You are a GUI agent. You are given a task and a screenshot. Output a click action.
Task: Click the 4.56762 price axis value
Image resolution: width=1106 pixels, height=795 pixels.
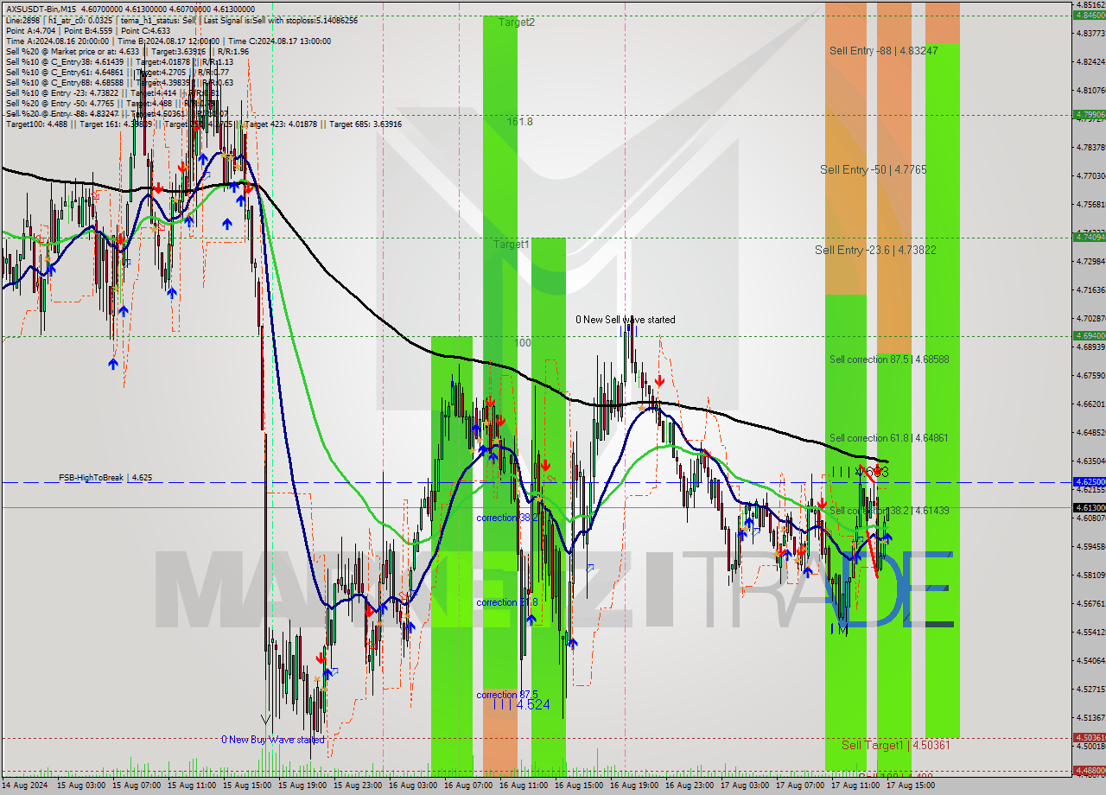(x=1090, y=603)
